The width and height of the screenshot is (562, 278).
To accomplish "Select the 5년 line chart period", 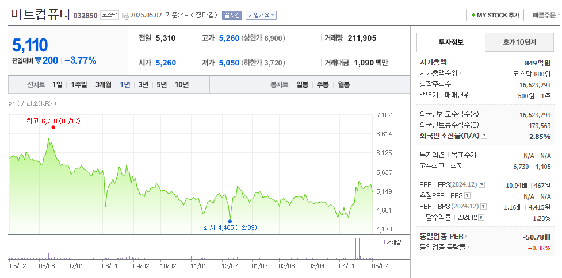I will tap(162, 85).
